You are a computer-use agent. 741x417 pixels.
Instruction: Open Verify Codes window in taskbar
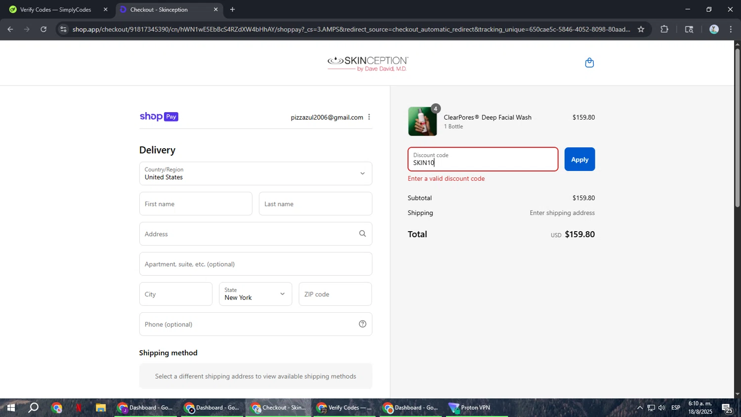[344, 408]
